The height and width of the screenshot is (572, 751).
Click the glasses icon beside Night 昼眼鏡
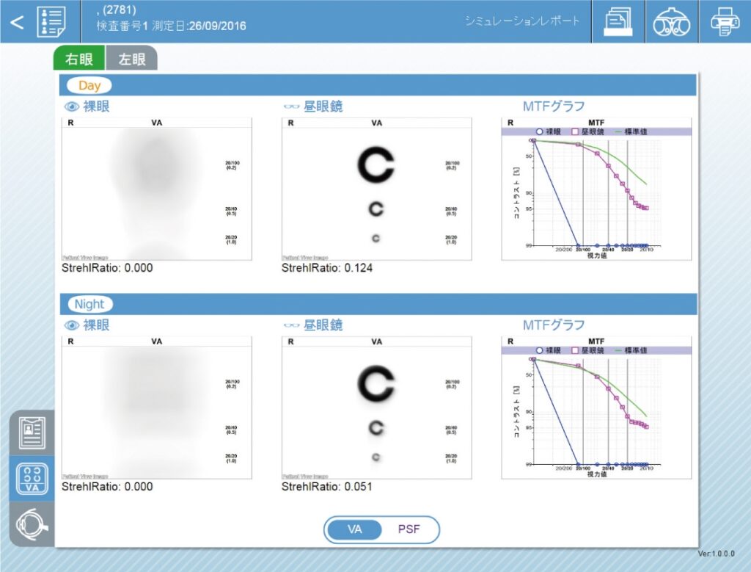coord(291,325)
